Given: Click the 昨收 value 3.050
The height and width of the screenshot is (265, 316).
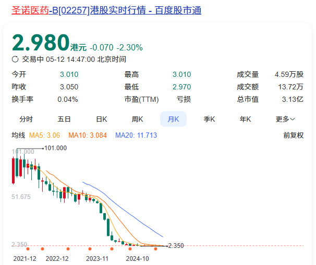Looking at the screenshot, I should tap(69, 87).
